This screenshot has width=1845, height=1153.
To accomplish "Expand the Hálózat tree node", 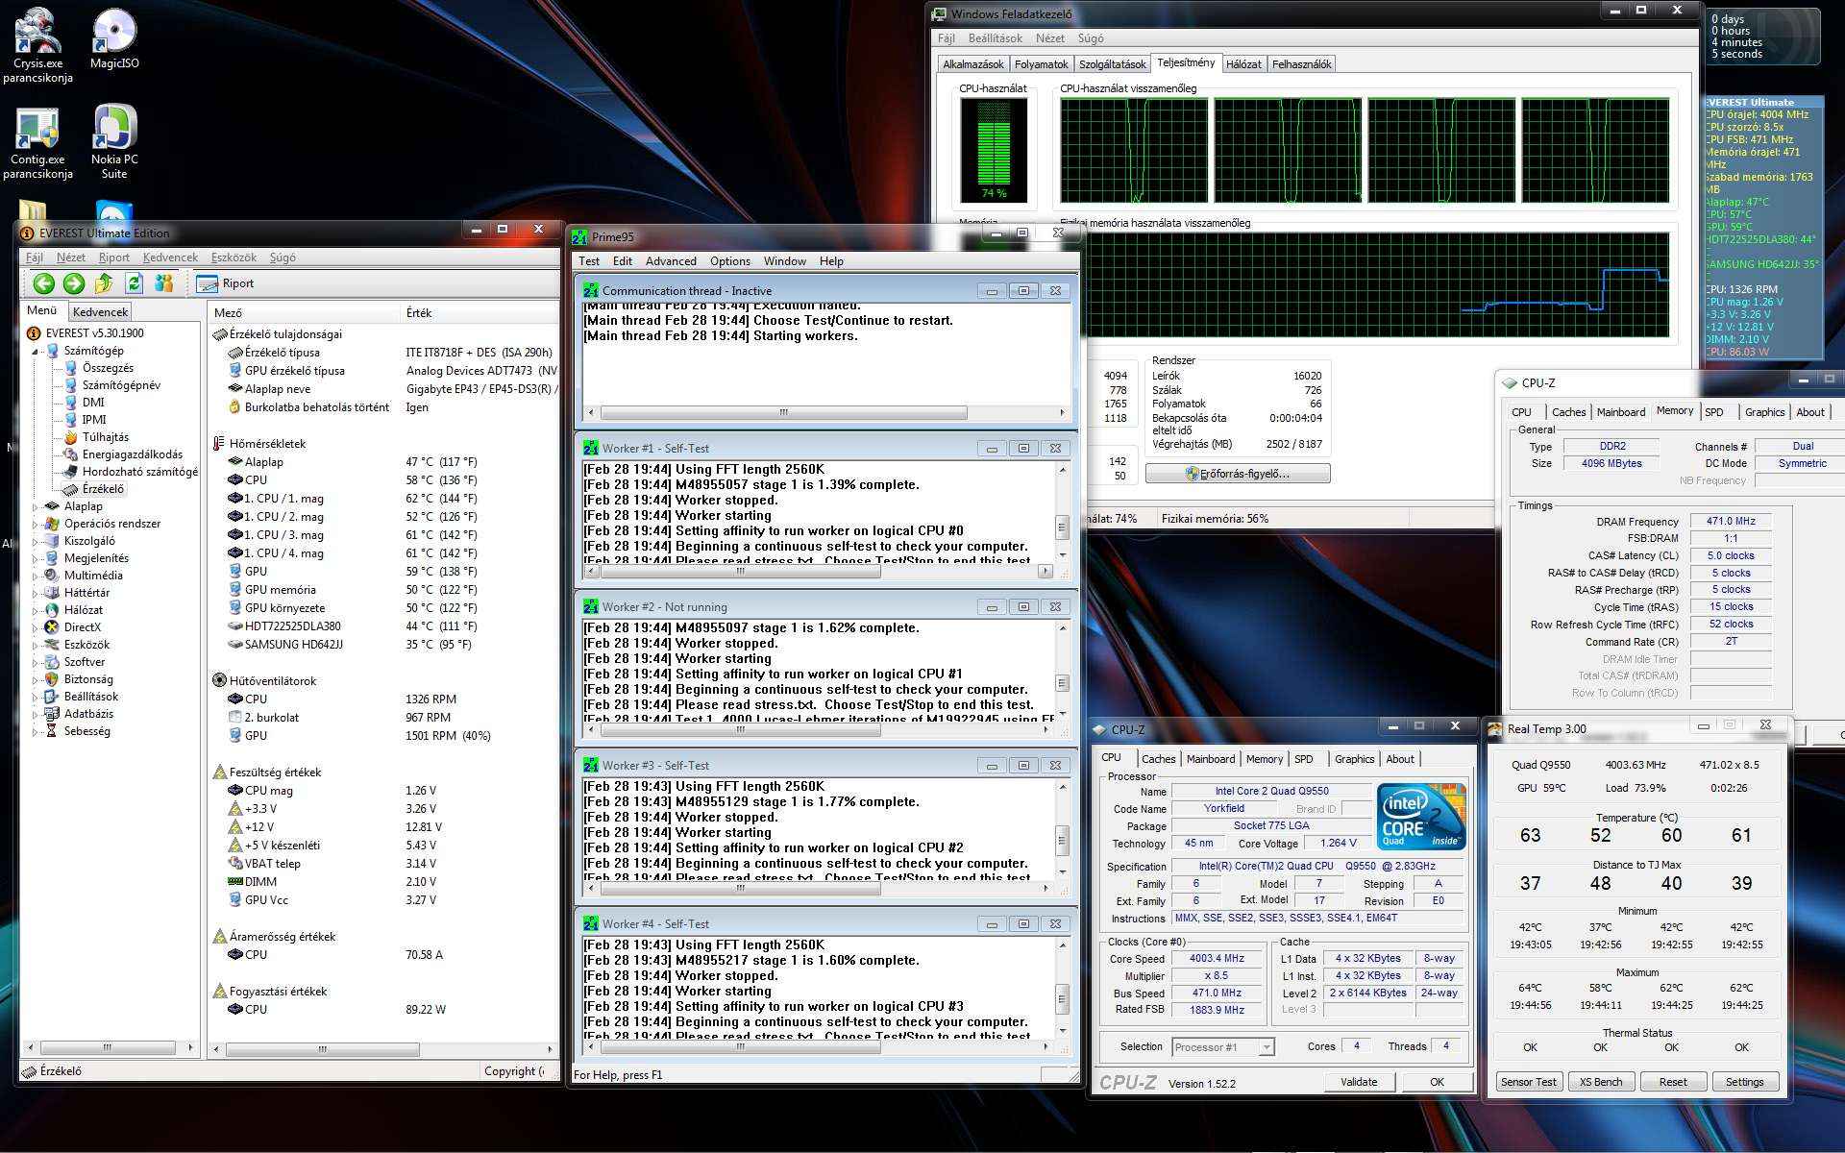I will point(36,610).
